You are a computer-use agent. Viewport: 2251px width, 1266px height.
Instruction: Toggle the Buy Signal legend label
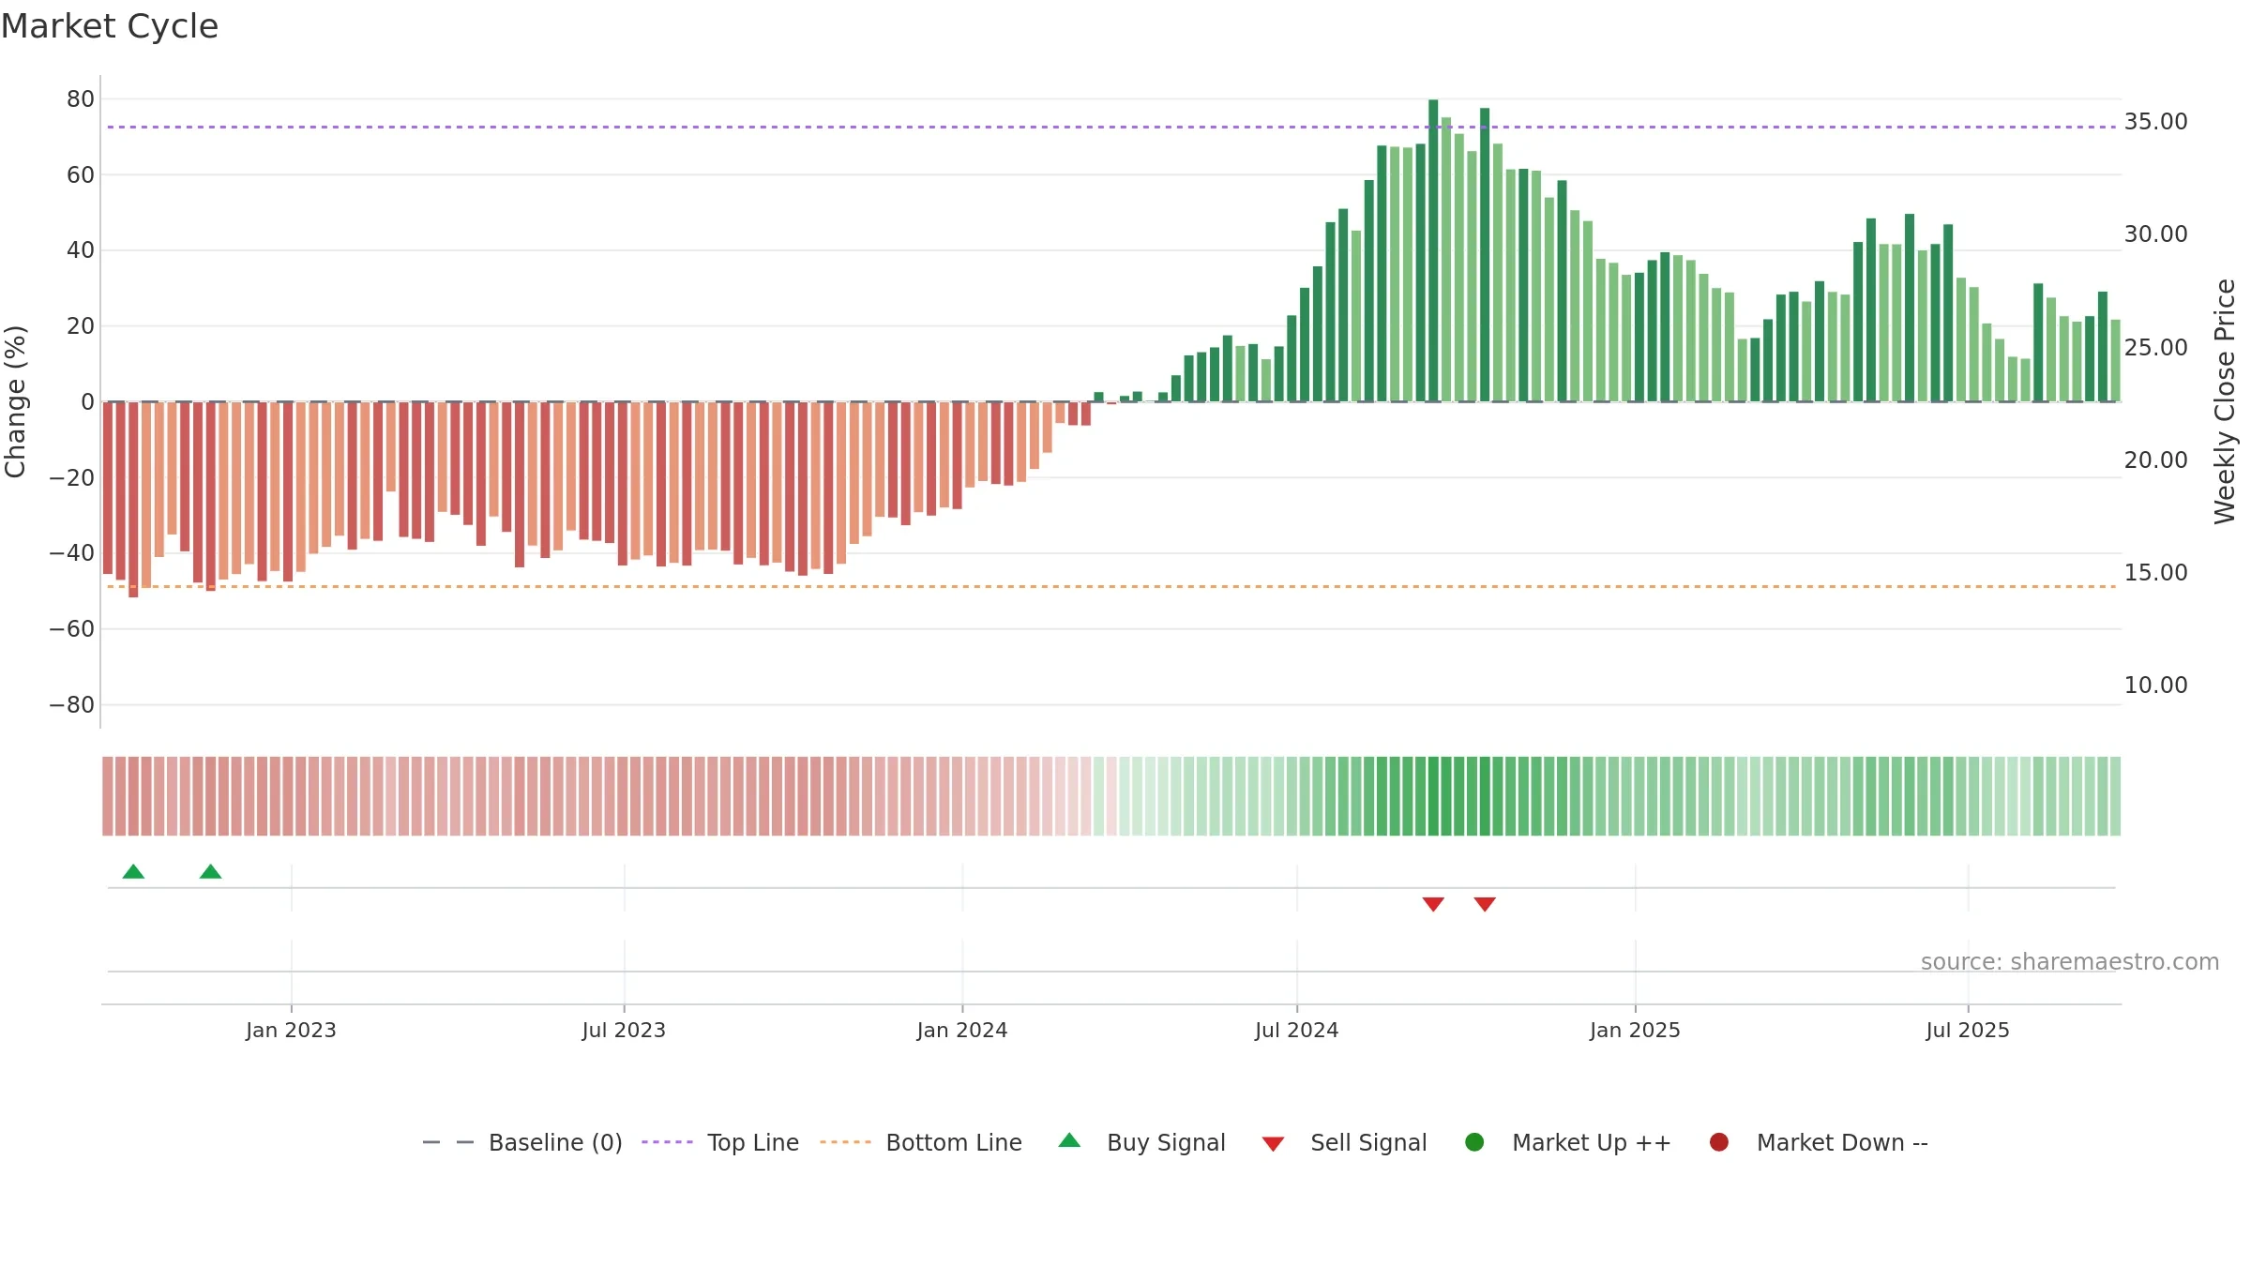[x=1166, y=1142]
